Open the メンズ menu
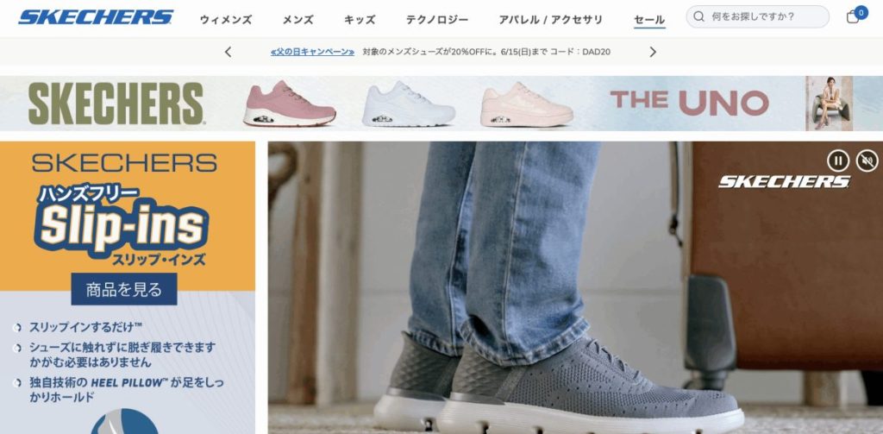Image resolution: width=883 pixels, height=434 pixels. (297, 20)
